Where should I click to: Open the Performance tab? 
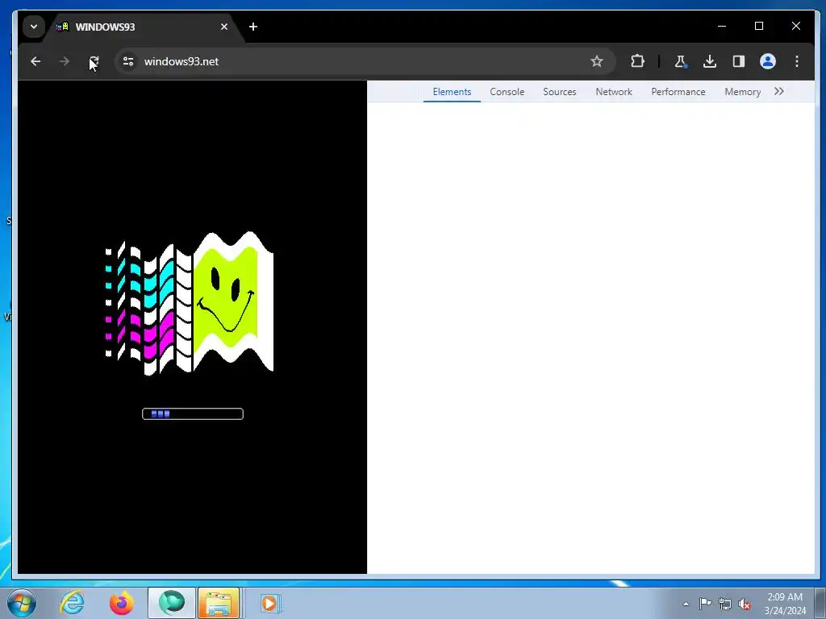(678, 92)
